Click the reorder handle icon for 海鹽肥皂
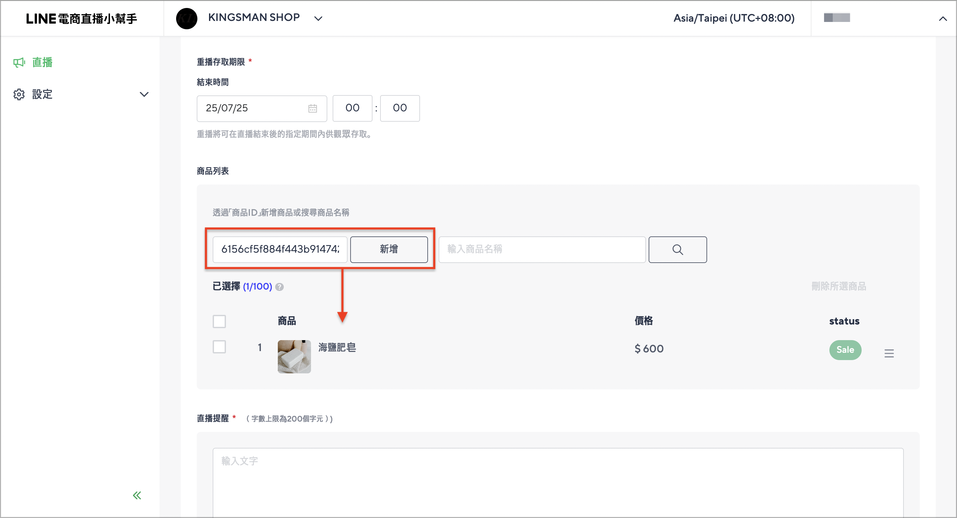Screen dimensions: 957x518 click(x=889, y=353)
